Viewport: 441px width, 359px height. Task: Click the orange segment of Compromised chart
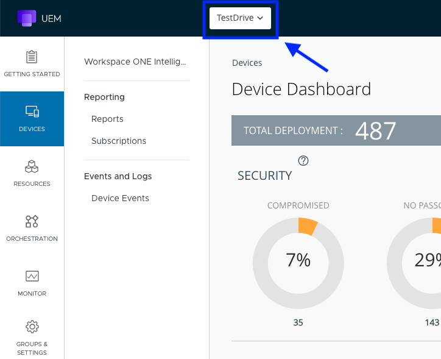(307, 226)
